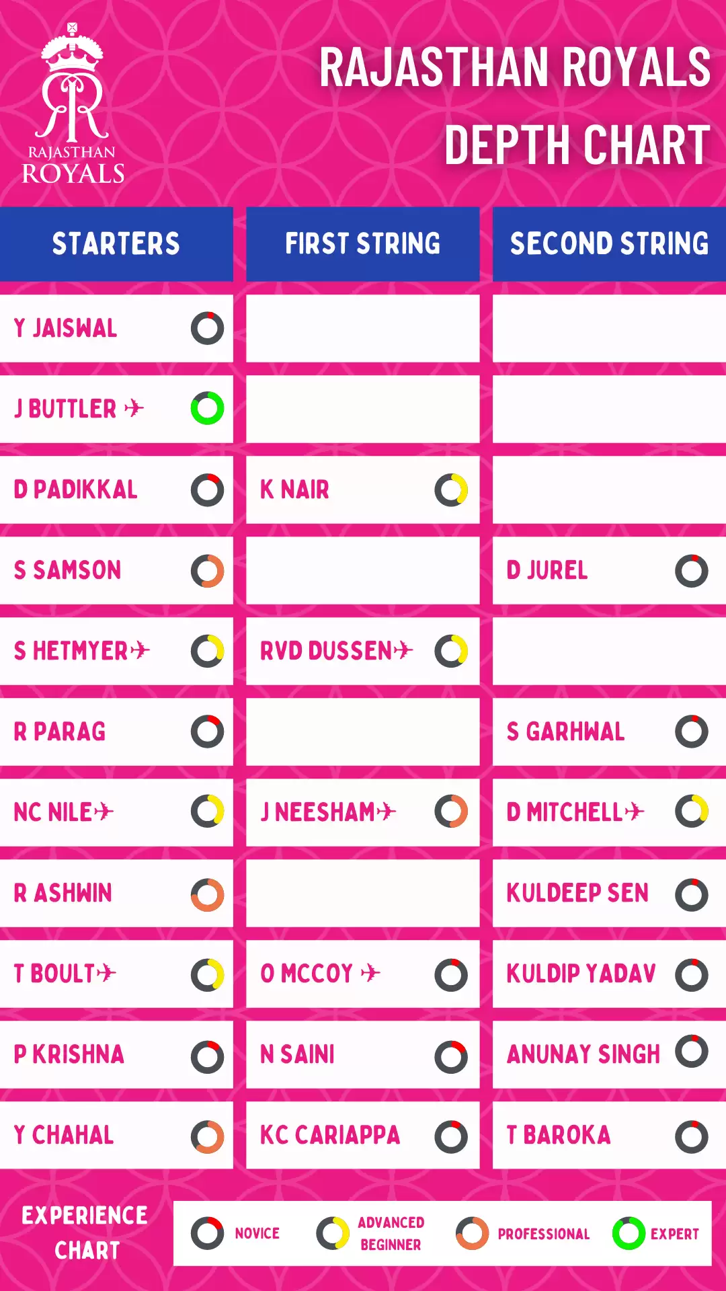The height and width of the screenshot is (1291, 726).
Task: Click the airplane icon next to O McCoy
Action: click(370, 973)
